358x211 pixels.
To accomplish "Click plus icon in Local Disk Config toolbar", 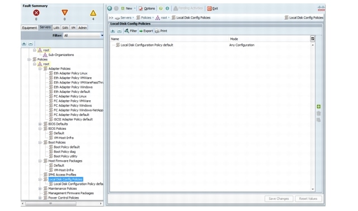I will [113, 31].
